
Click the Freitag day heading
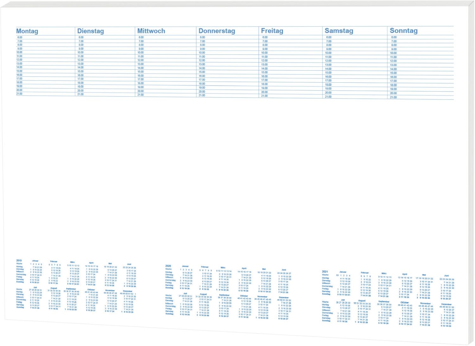click(272, 31)
